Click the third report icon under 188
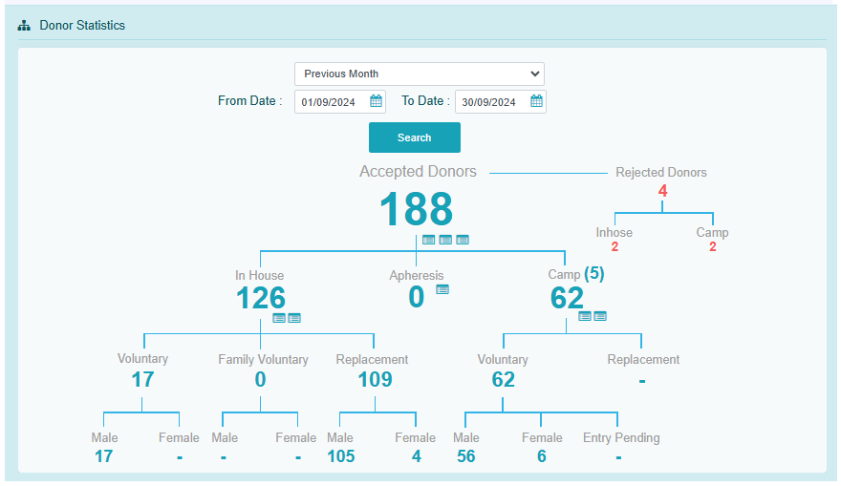 point(463,240)
